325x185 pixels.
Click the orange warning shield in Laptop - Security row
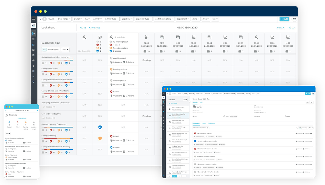click(x=100, y=138)
